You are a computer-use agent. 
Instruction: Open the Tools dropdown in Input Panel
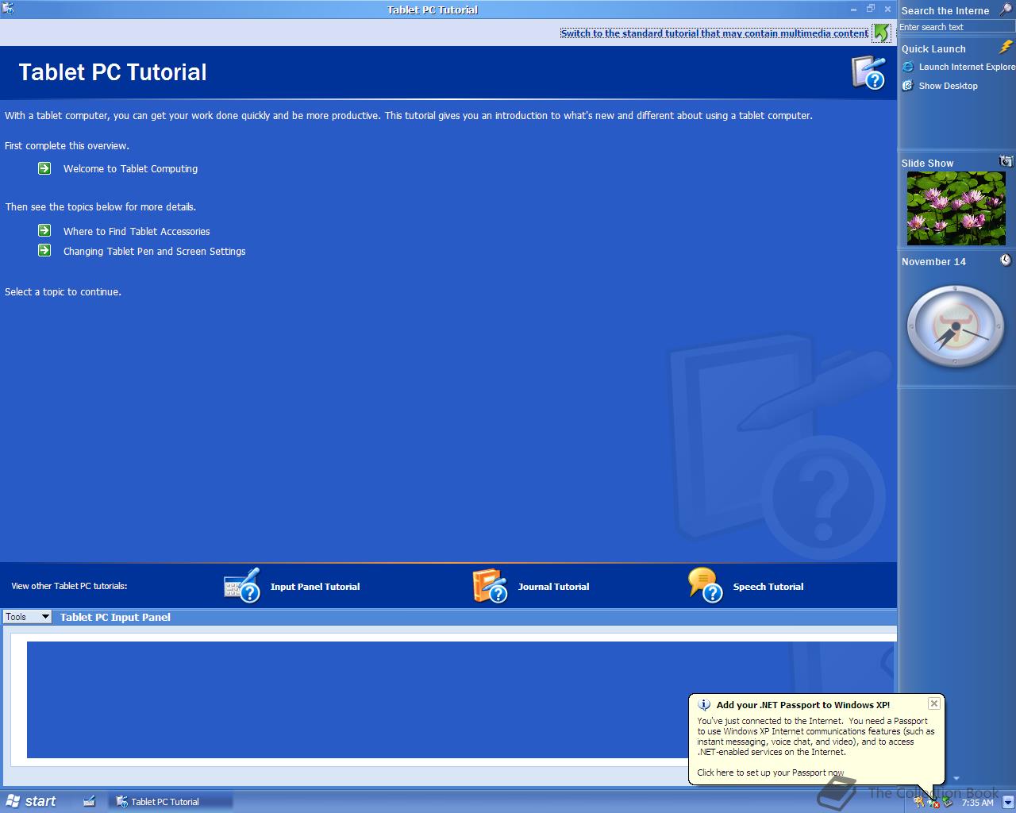28,617
